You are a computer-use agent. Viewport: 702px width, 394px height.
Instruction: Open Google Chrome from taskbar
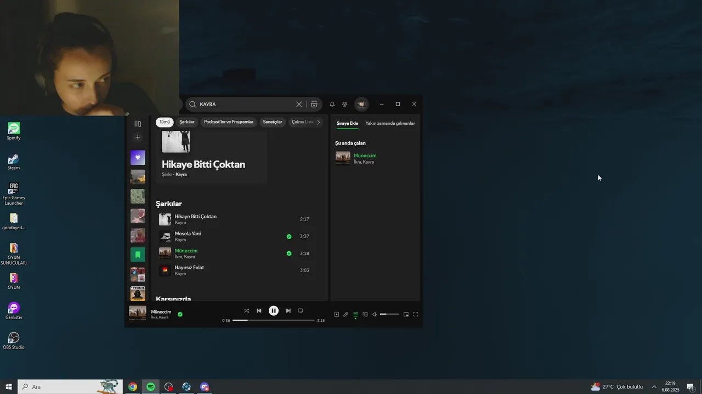133,387
